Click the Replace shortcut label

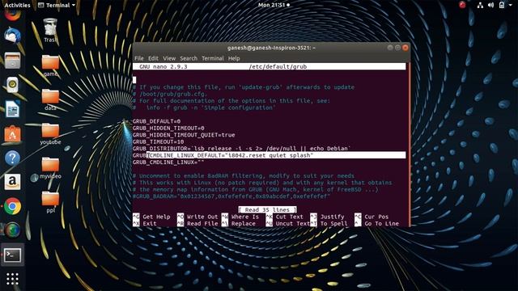244,224
